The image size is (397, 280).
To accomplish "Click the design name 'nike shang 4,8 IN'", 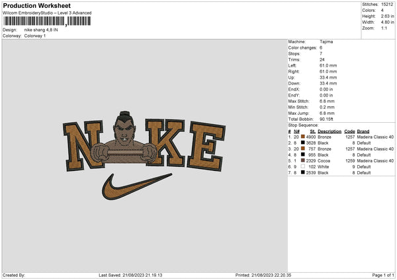I will pos(41,30).
